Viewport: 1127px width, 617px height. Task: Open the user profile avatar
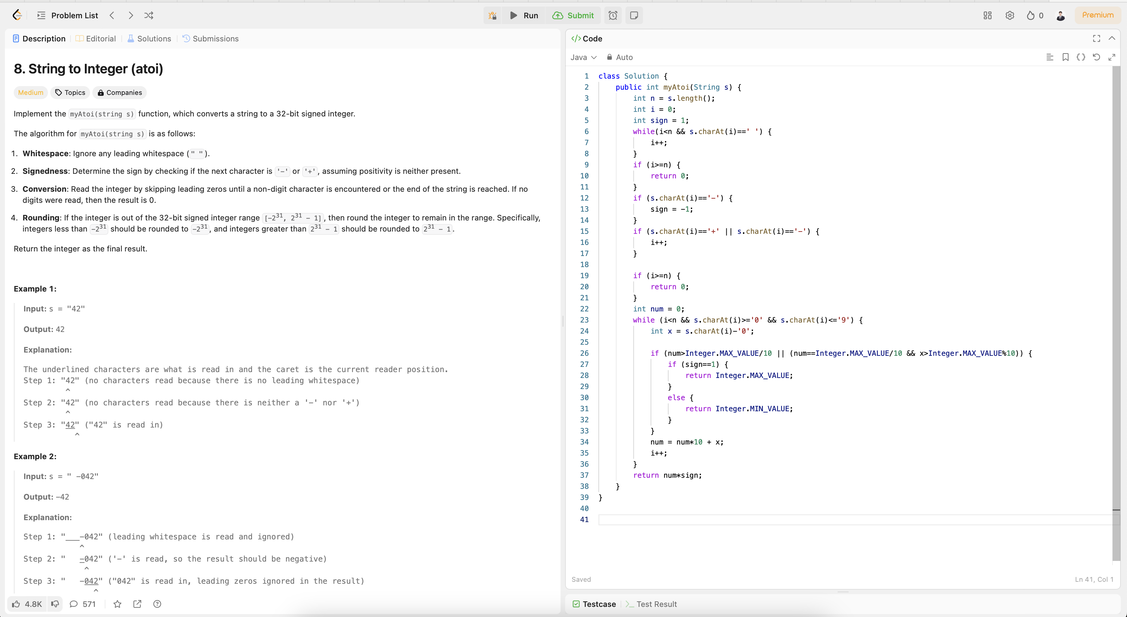1060,16
